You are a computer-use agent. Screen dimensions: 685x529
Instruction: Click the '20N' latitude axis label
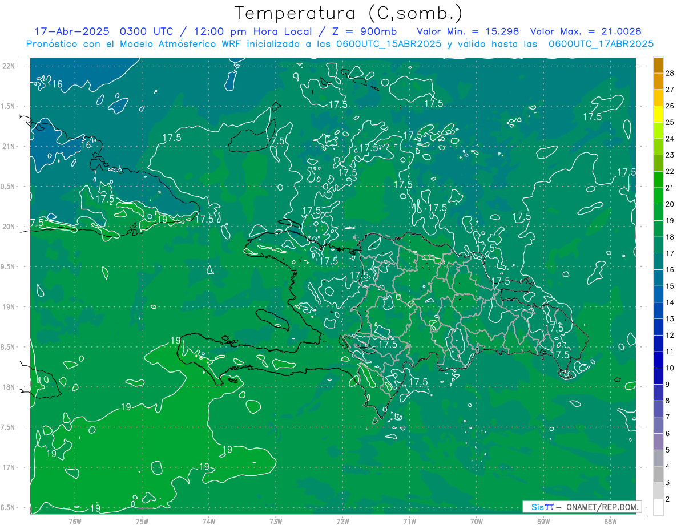[x=9, y=227]
